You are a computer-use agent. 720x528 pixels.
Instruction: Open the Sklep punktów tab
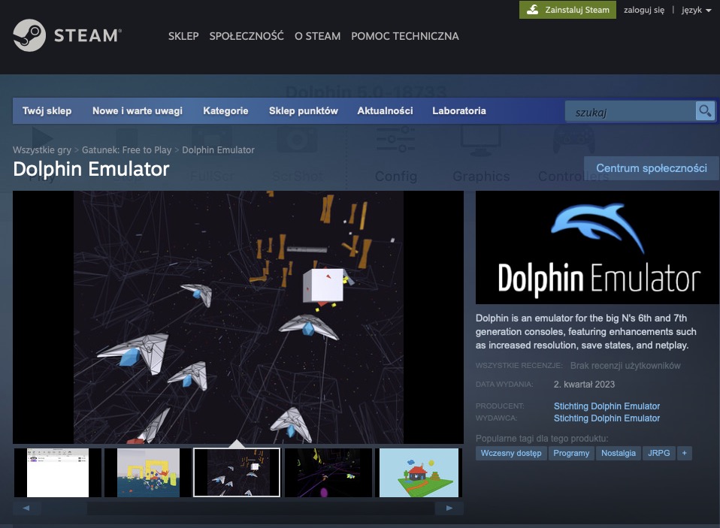pos(304,110)
